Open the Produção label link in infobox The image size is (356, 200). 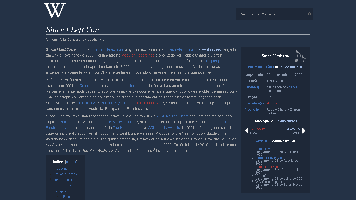click(x=252, y=110)
